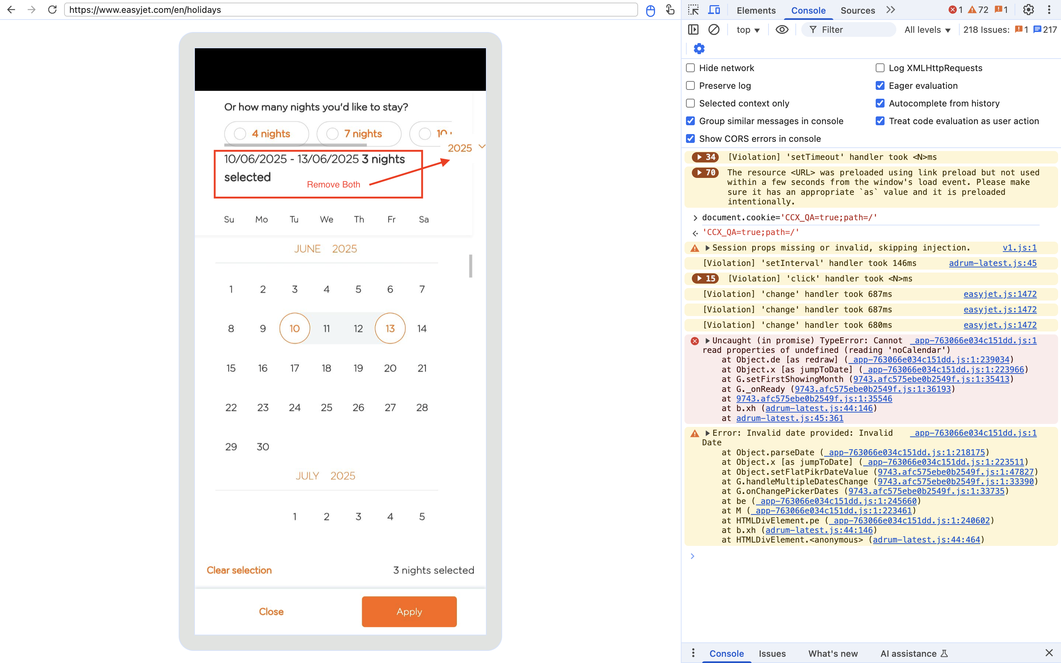Expand the Session props missing warning
This screenshot has width=1061, height=663.
(707, 248)
